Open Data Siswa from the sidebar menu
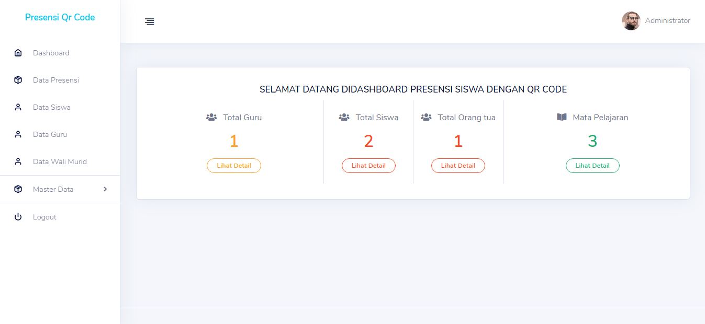 click(52, 107)
